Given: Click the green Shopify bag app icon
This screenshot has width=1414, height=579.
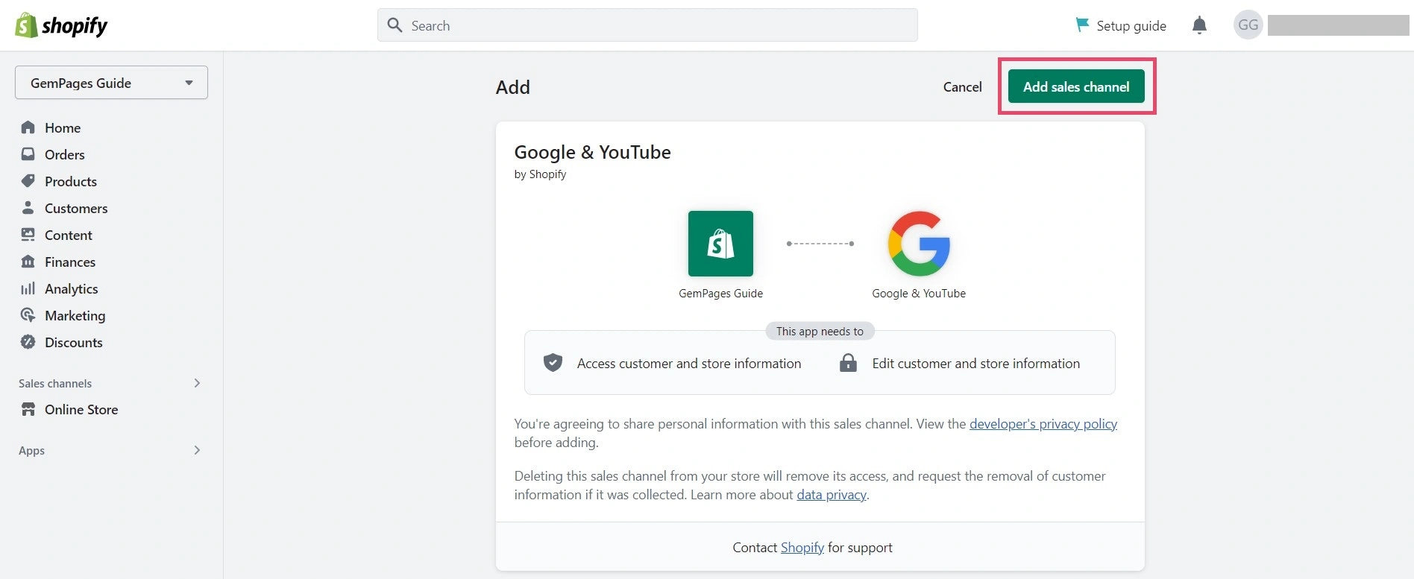Looking at the screenshot, I should [720, 244].
